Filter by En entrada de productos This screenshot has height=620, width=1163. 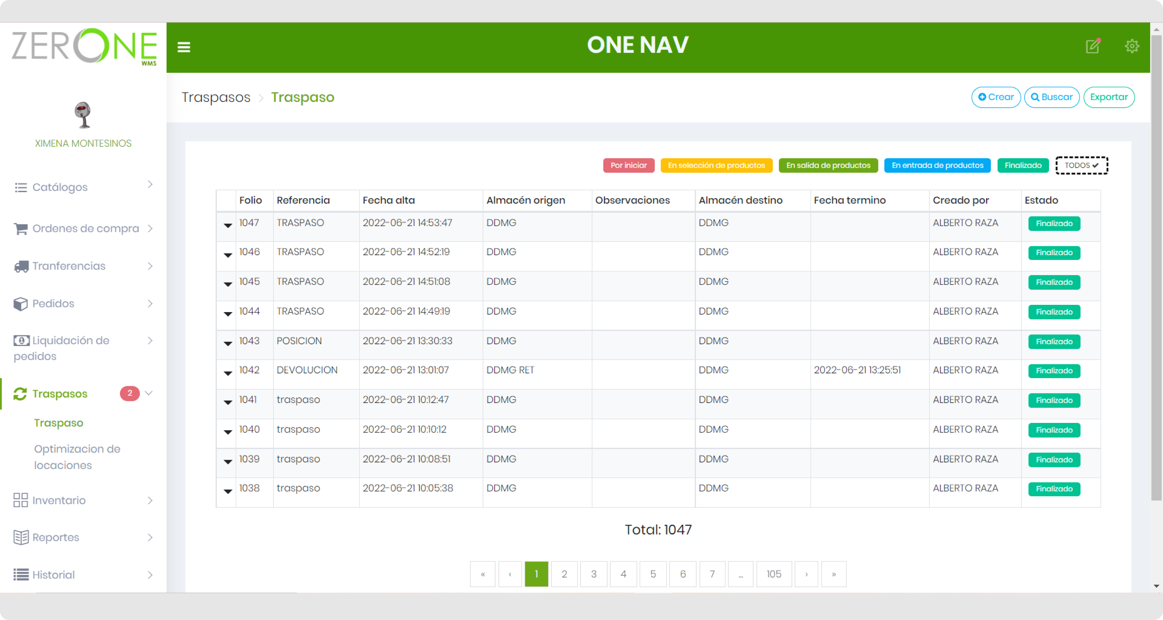pyautogui.click(x=937, y=165)
